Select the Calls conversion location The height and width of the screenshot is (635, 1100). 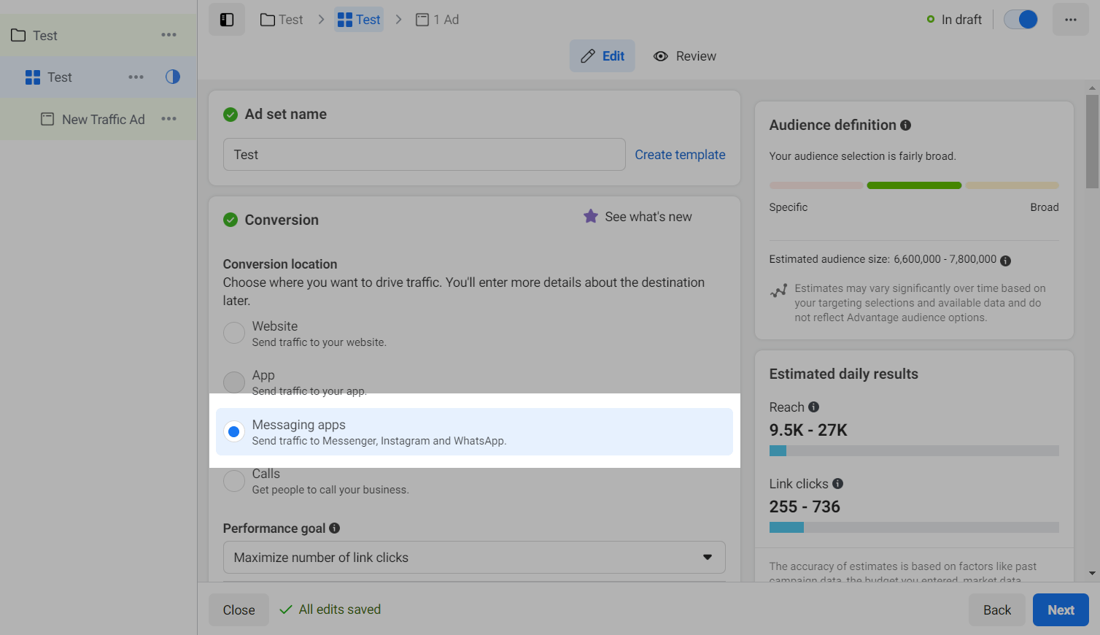click(234, 481)
